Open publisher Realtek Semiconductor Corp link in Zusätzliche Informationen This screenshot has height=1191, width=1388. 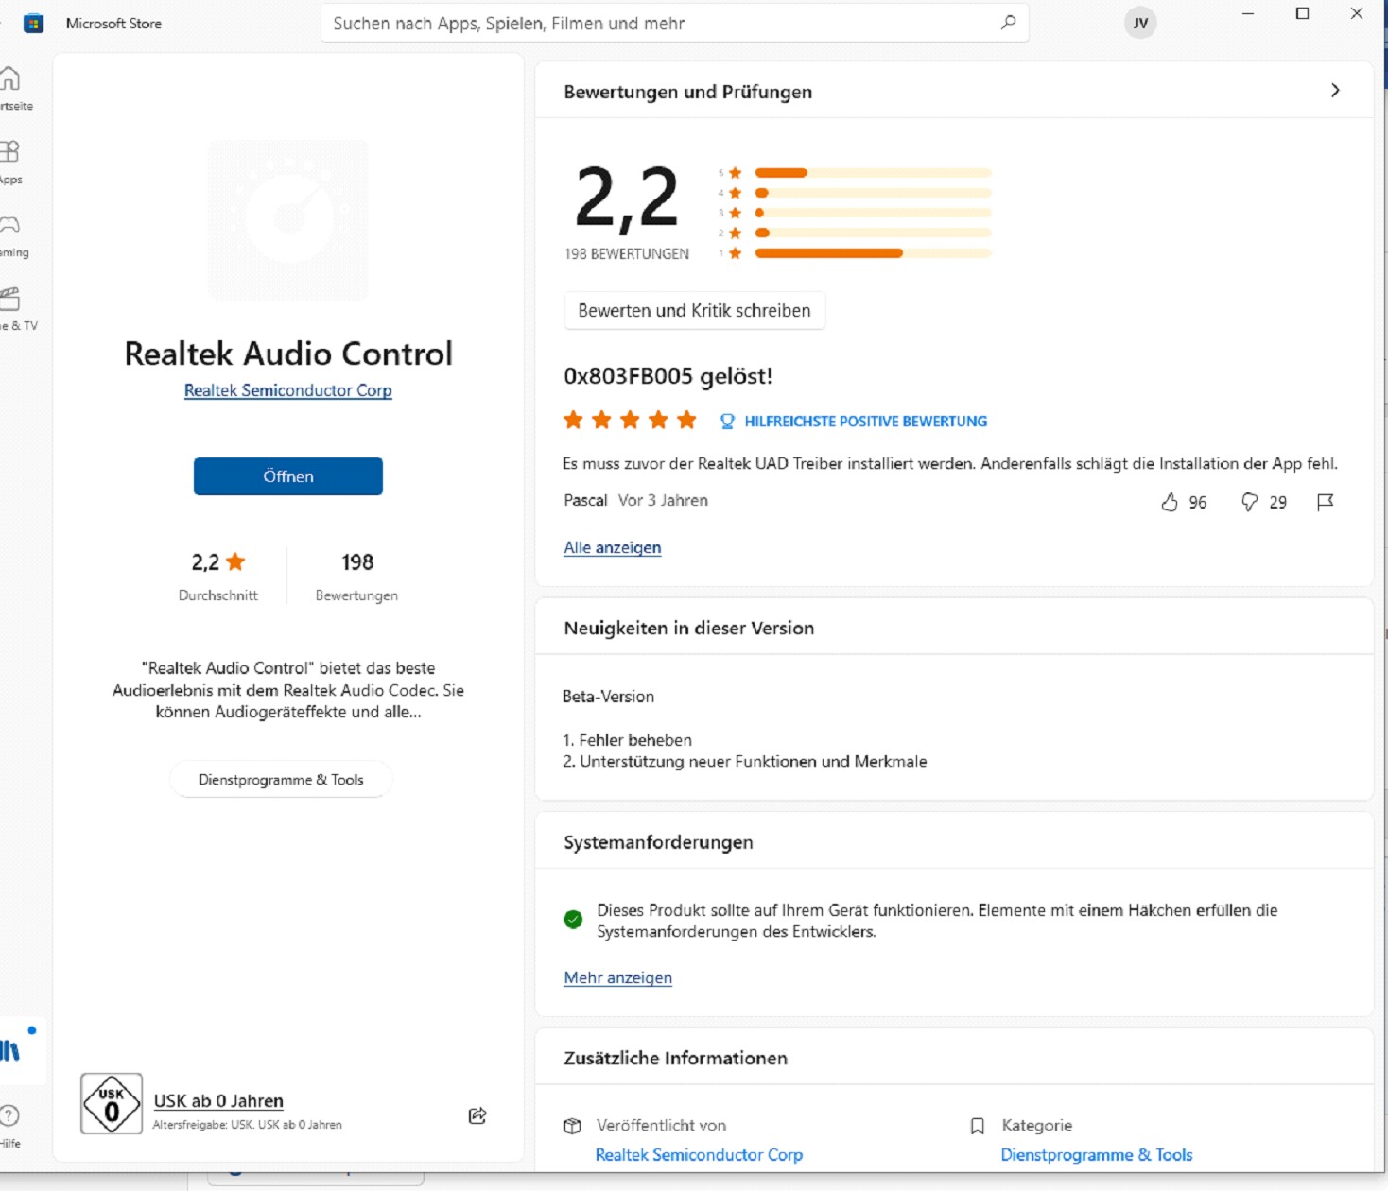699,1155
